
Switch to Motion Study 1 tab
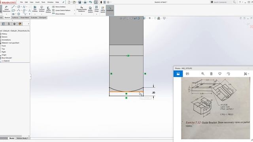(22, 138)
